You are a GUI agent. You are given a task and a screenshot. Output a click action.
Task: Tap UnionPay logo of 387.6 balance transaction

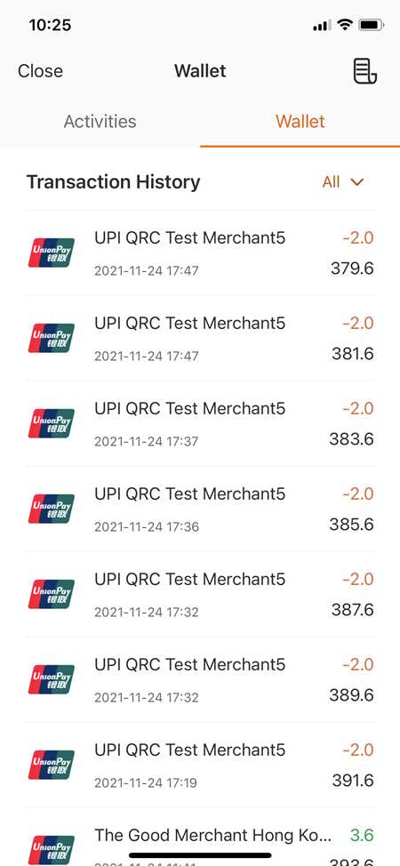(x=52, y=594)
